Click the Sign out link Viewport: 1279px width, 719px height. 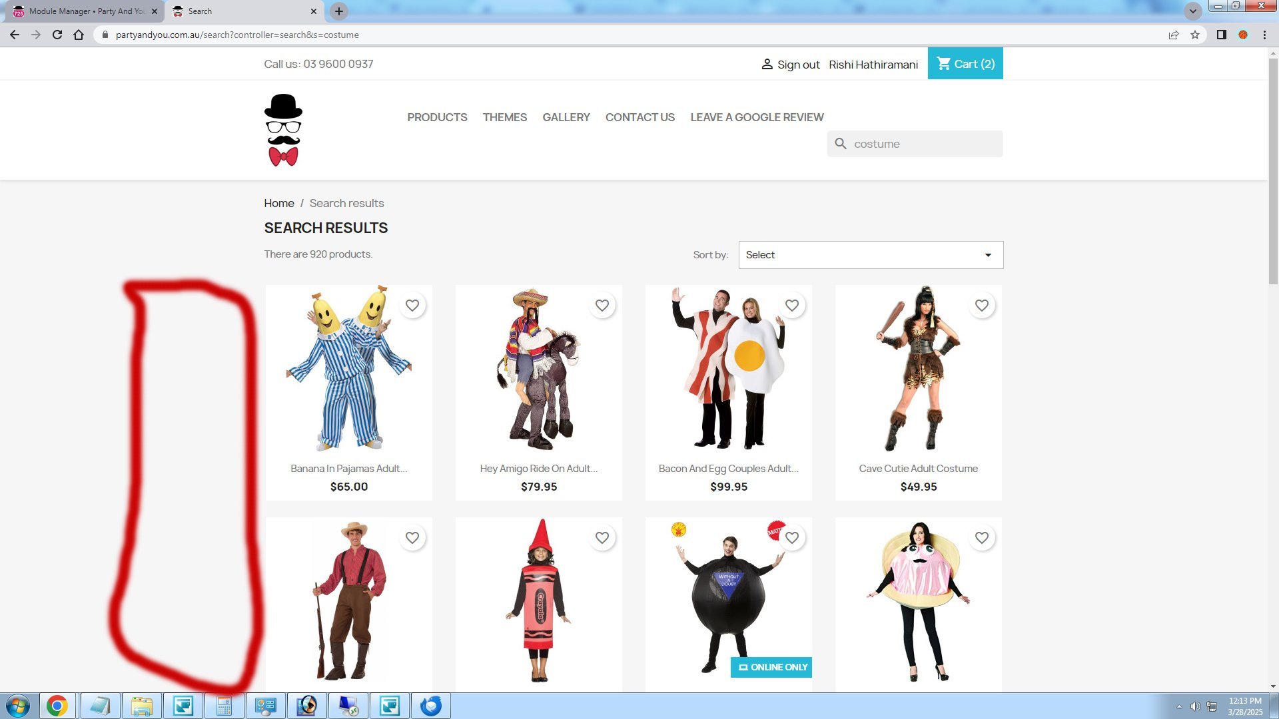(x=798, y=65)
